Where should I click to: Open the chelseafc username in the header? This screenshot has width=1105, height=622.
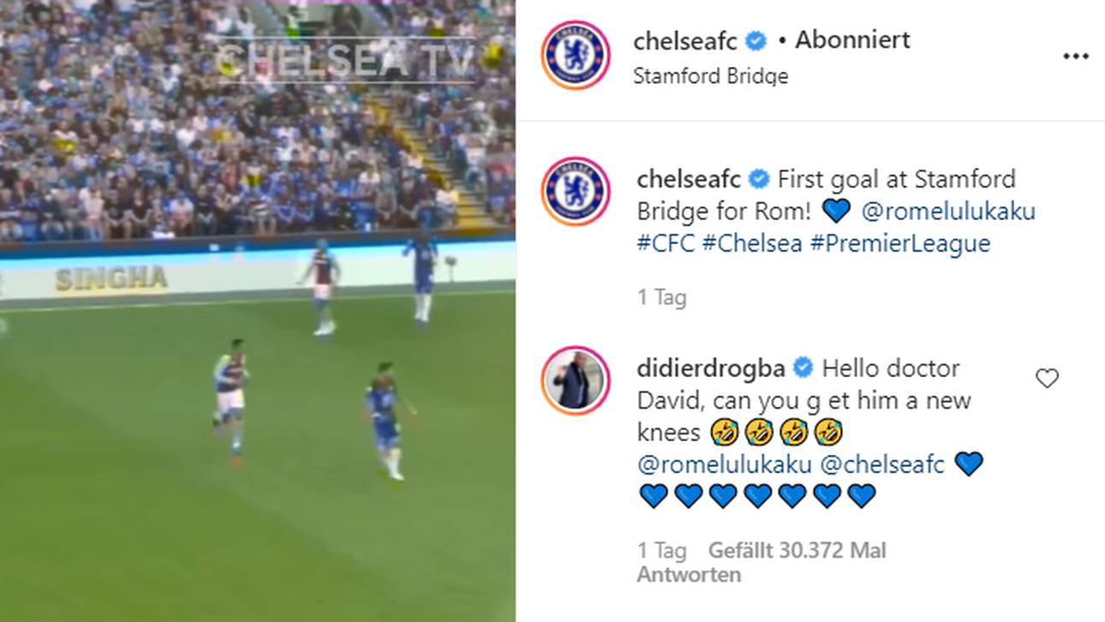pyautogui.click(x=687, y=40)
